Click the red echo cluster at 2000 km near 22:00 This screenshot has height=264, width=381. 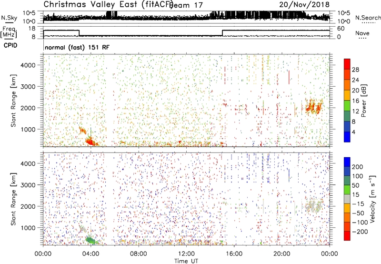[313, 107]
